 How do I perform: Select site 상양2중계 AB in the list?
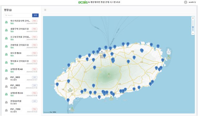point(21,70)
